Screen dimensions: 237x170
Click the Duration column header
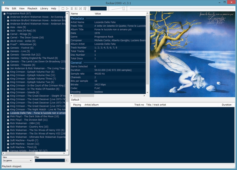point(226,105)
